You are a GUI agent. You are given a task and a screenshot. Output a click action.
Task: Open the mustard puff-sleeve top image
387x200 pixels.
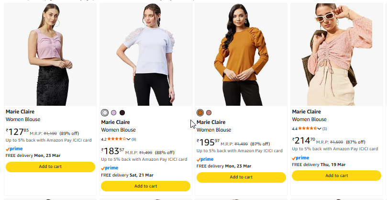tap(241, 55)
